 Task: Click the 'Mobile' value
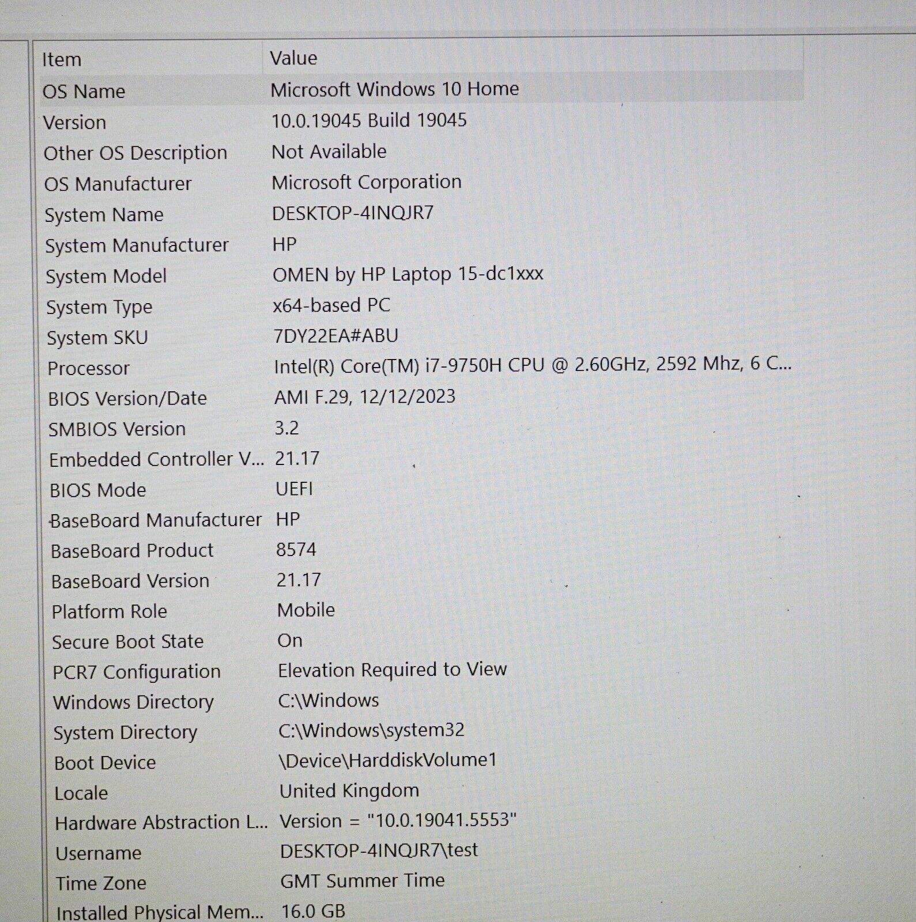306,610
